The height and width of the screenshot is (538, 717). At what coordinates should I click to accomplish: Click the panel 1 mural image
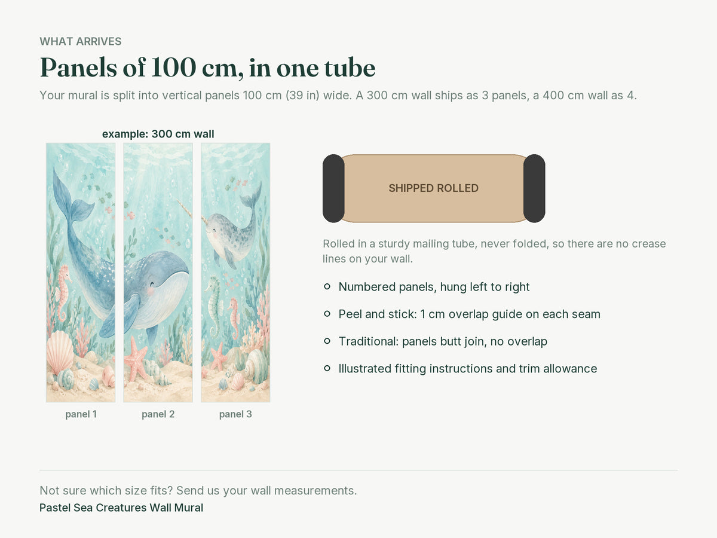click(x=81, y=273)
